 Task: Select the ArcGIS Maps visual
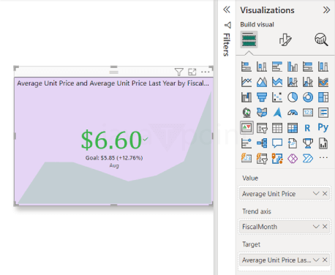point(277,159)
